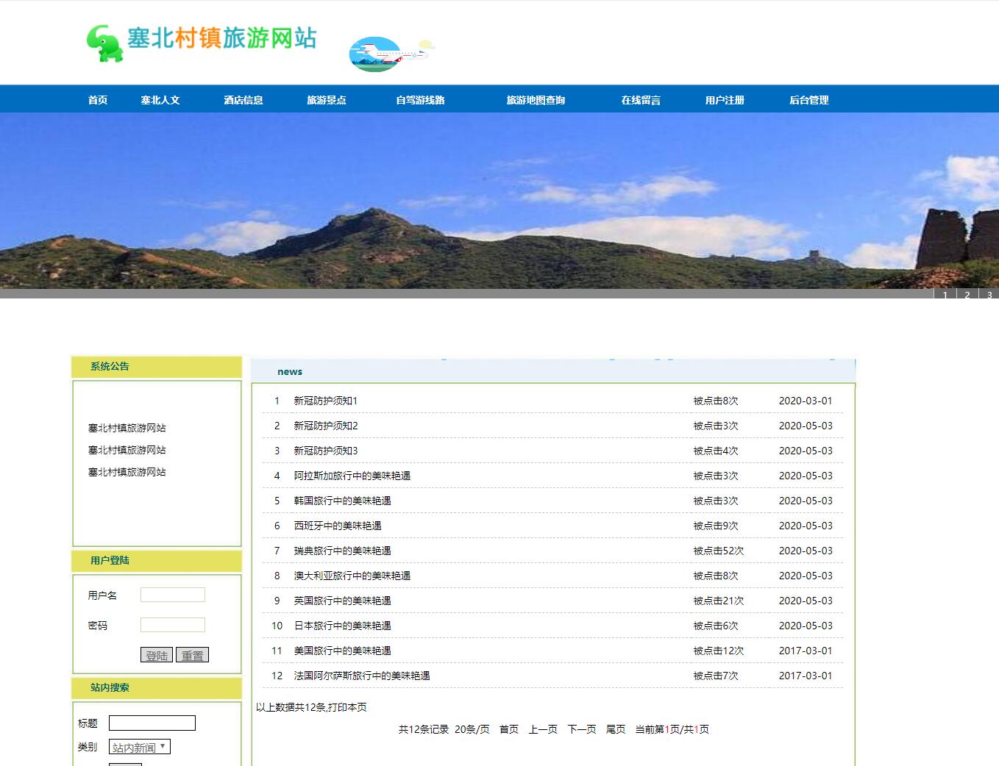Viewport: 999px width, 766px height.
Task: Open the 在线留言 navigation menu item
Action: tap(641, 99)
